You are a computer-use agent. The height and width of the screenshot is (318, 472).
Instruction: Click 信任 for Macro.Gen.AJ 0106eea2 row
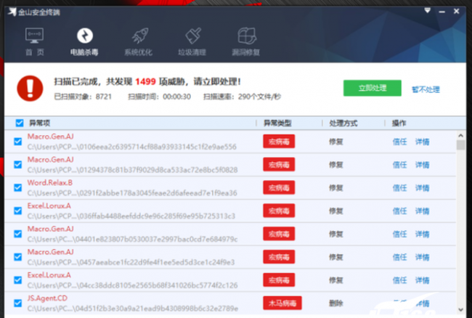pyautogui.click(x=399, y=142)
